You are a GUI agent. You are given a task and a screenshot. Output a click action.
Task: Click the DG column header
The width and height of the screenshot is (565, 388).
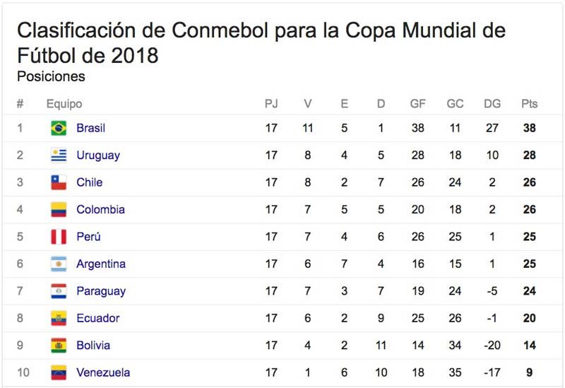(492, 104)
